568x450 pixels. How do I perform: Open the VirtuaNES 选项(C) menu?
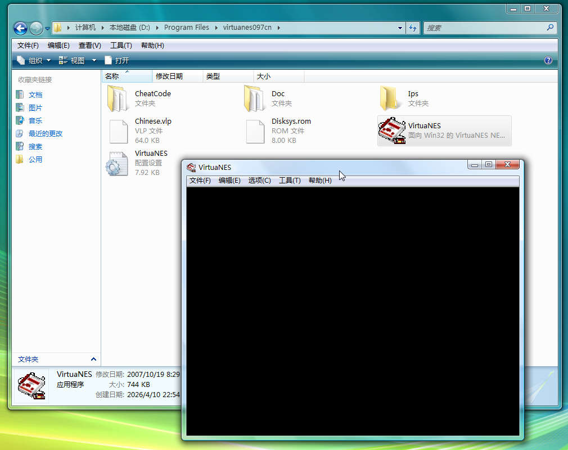point(259,181)
